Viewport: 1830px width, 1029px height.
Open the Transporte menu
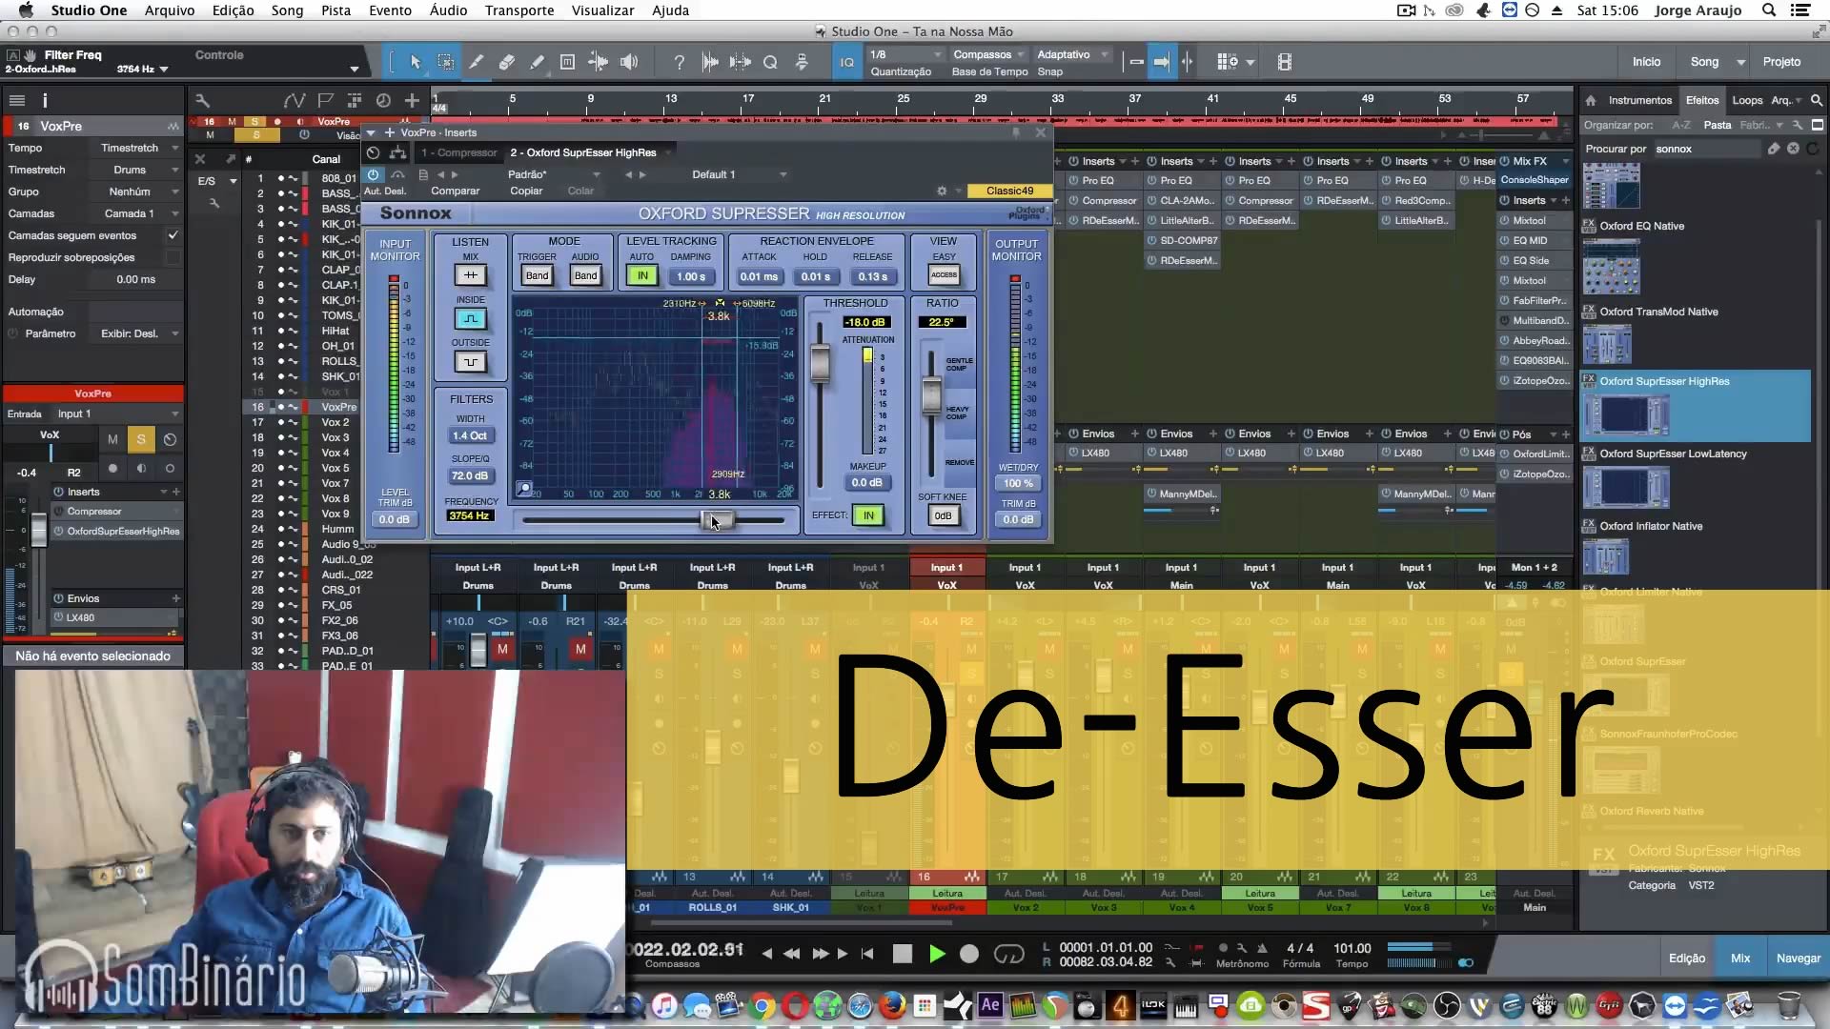518,10
